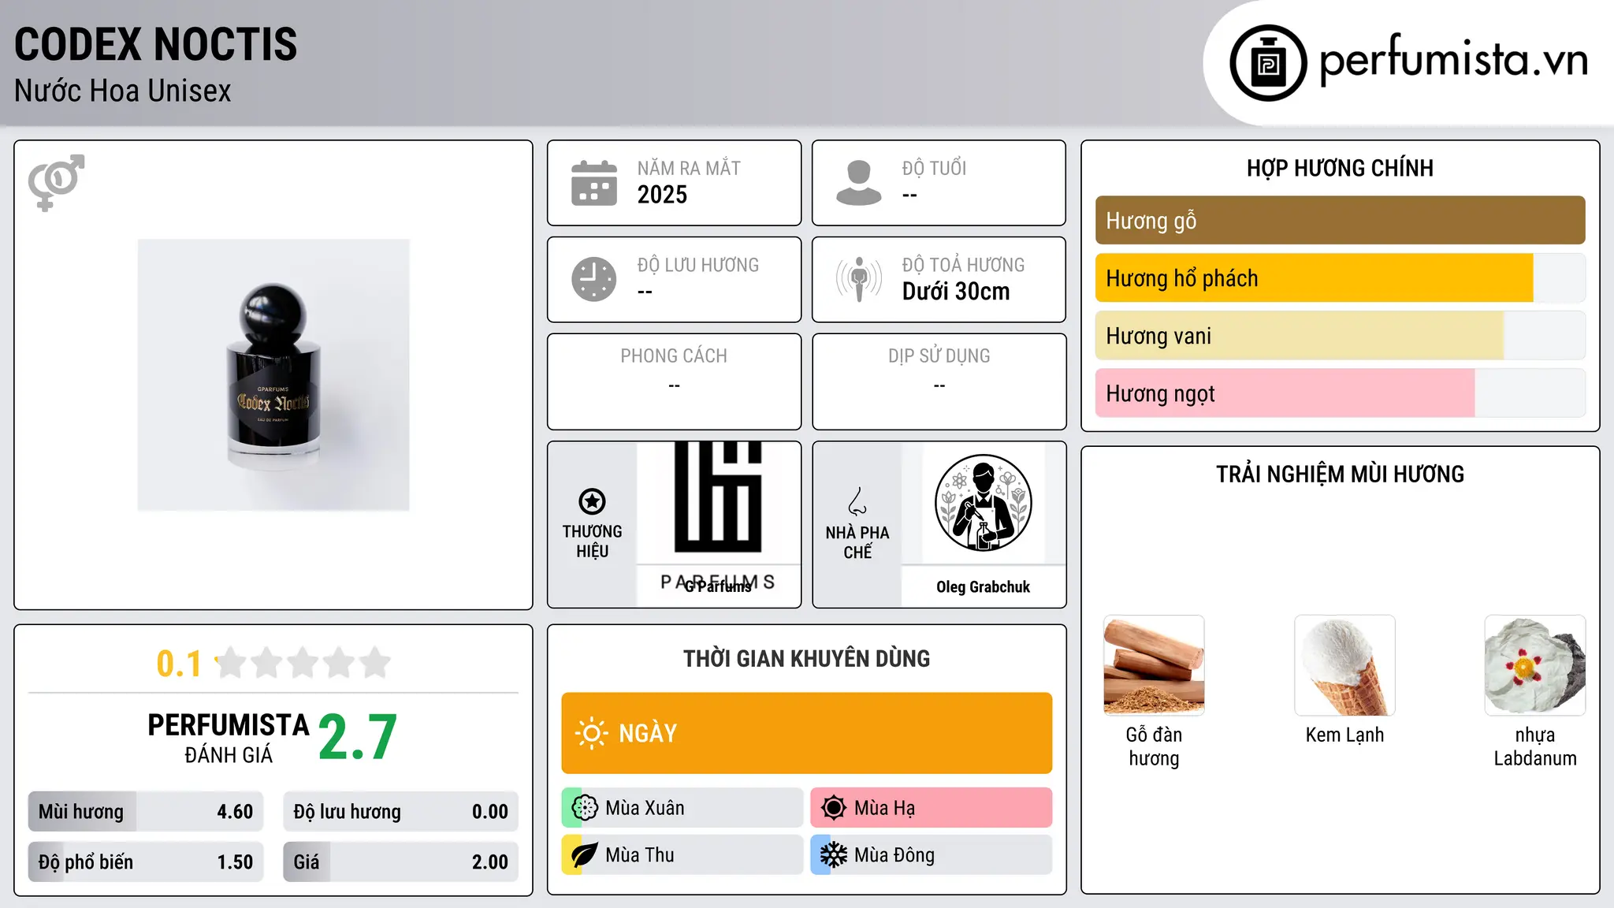Image resolution: width=1614 pixels, height=908 pixels.
Task: Click the flower icon for Mùa Xuân
Action: (585, 808)
